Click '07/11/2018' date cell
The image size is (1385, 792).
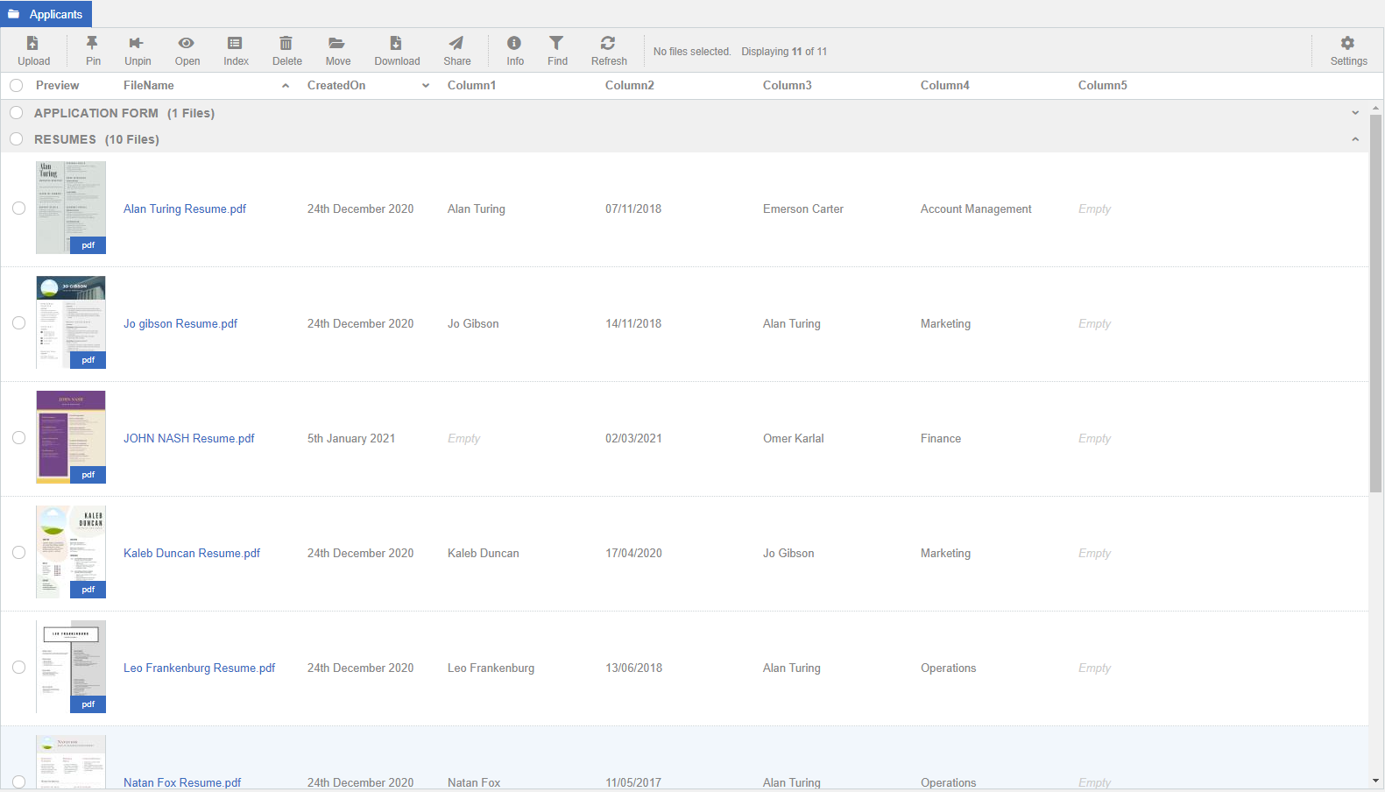pos(633,209)
